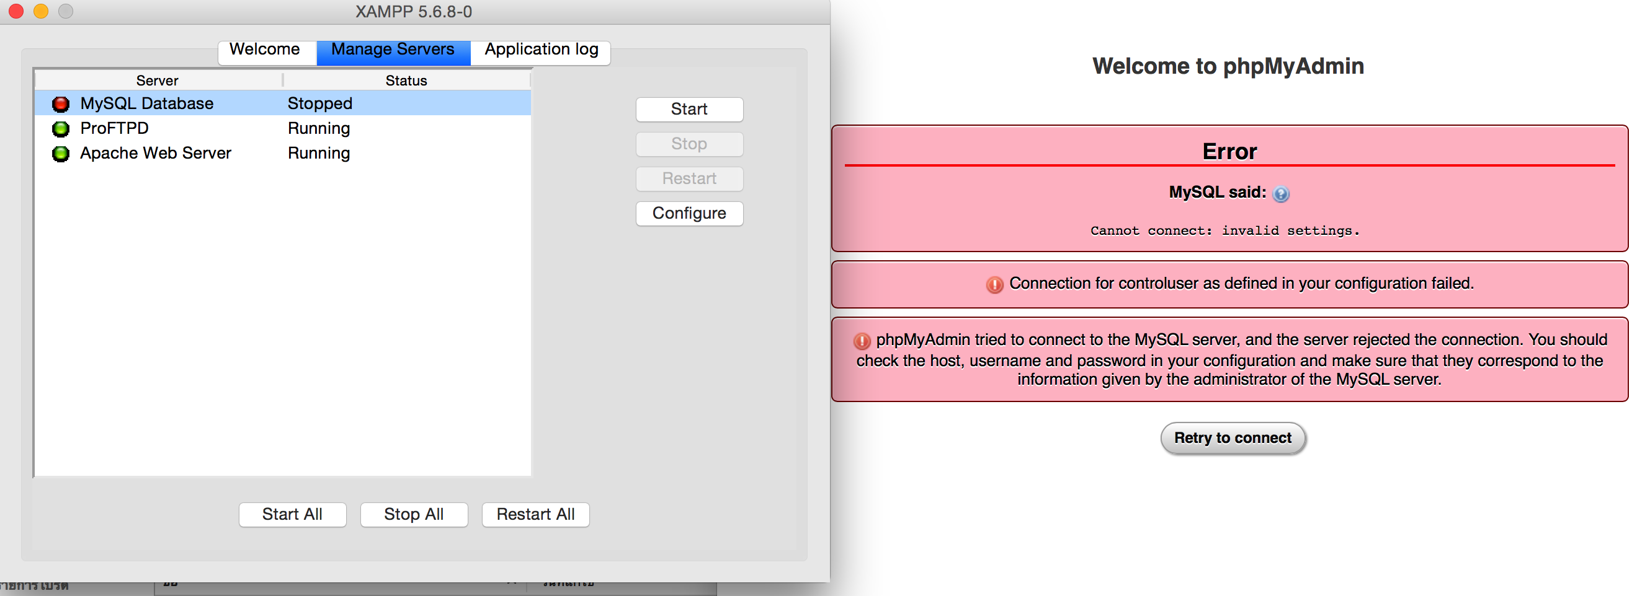The height and width of the screenshot is (596, 1650).
Task: Start the selected MySQL server
Action: click(x=689, y=110)
